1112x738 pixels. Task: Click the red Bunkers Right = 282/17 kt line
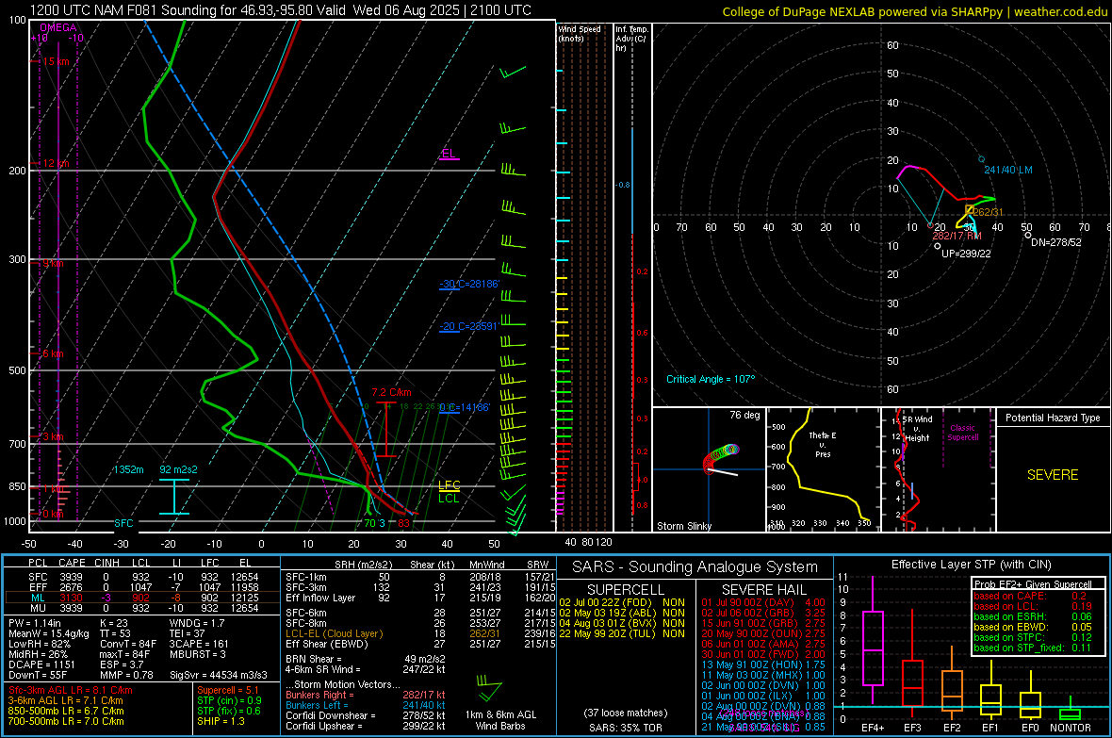coord(366,695)
